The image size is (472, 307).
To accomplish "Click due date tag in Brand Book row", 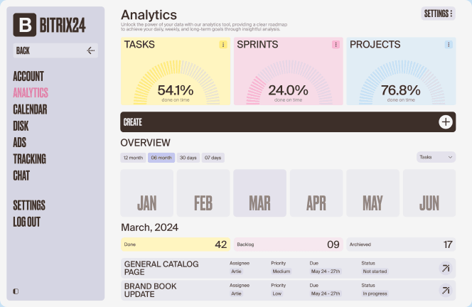I will point(326,293).
